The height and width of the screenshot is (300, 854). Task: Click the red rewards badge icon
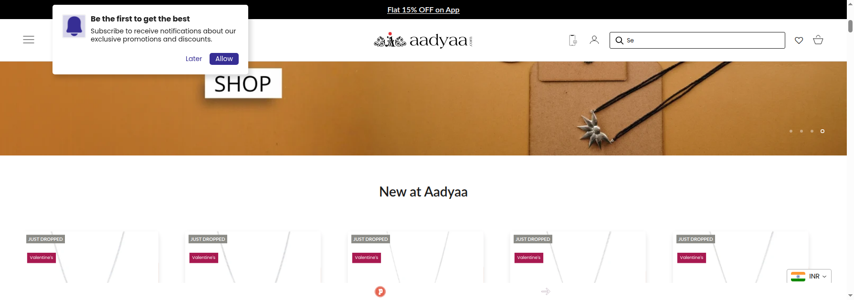[380, 291]
